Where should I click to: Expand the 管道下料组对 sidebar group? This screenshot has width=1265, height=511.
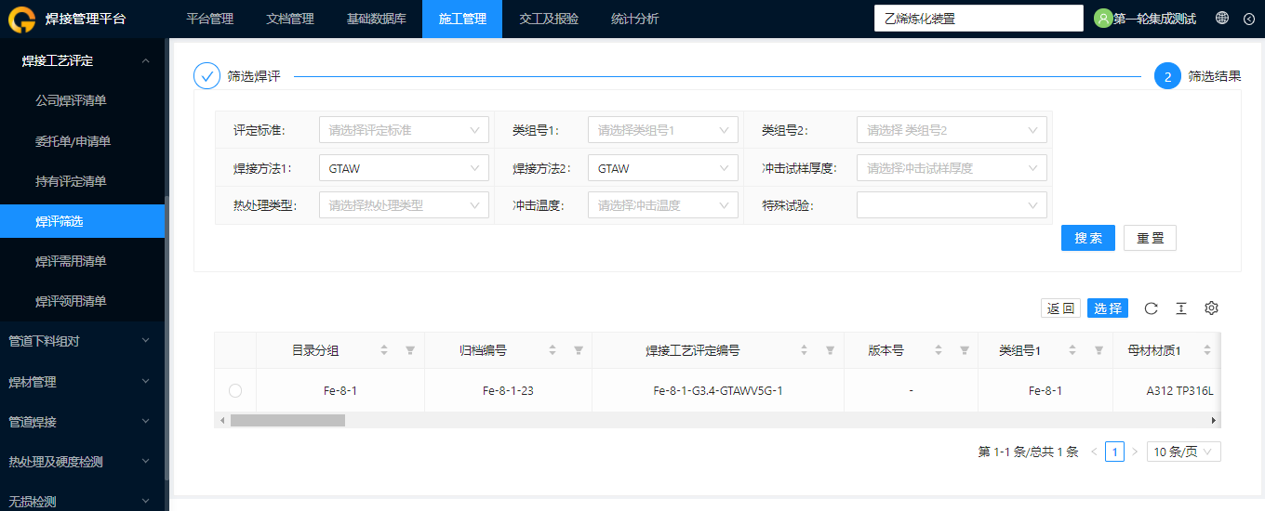(x=82, y=341)
